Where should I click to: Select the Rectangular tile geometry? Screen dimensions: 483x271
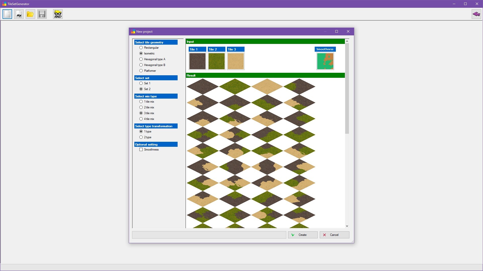point(141,47)
